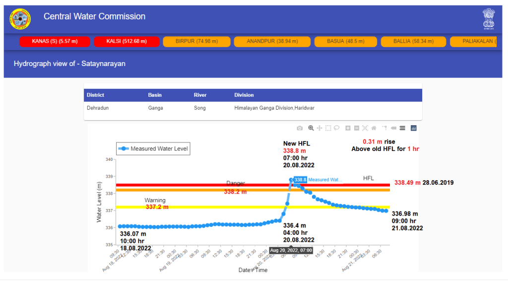This screenshot has width=508, height=283.
Task: Select the Pan tool in chart toolbar
Action: pyautogui.click(x=319, y=128)
